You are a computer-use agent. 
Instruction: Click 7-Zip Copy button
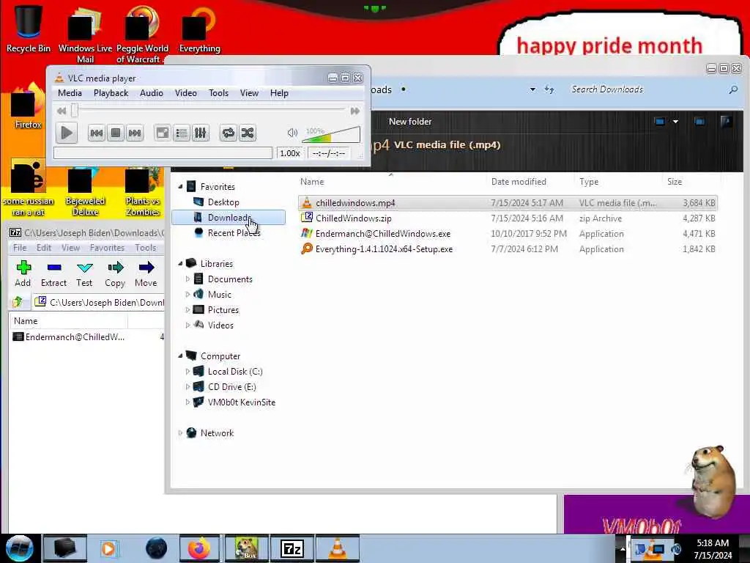[115, 274]
